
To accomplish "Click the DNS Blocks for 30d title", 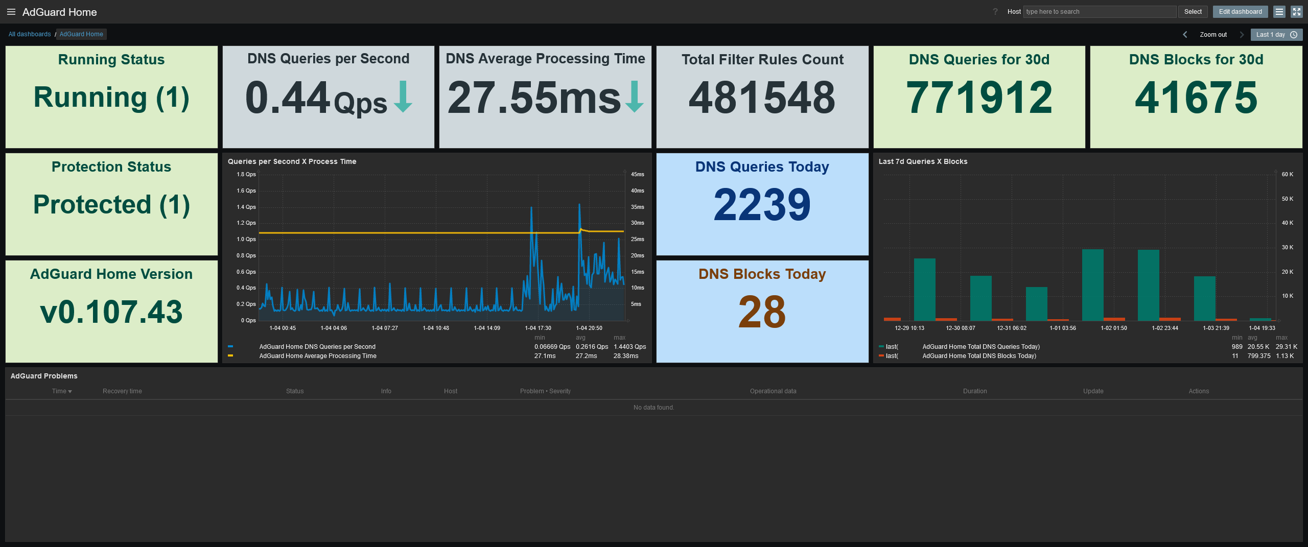I will point(1196,59).
